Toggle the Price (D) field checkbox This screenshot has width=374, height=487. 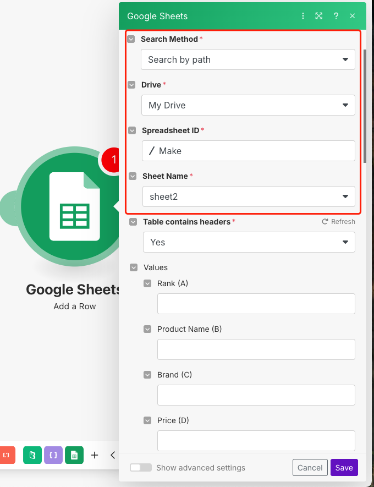pyautogui.click(x=147, y=420)
